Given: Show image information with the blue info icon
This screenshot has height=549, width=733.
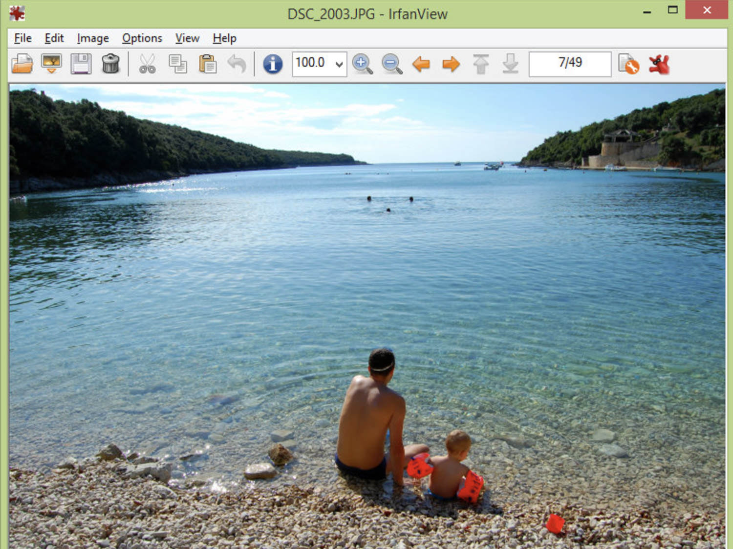Looking at the screenshot, I should (x=273, y=64).
